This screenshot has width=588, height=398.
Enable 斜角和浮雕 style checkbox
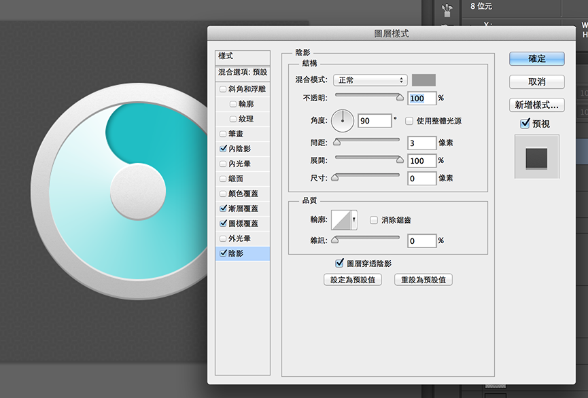(223, 89)
